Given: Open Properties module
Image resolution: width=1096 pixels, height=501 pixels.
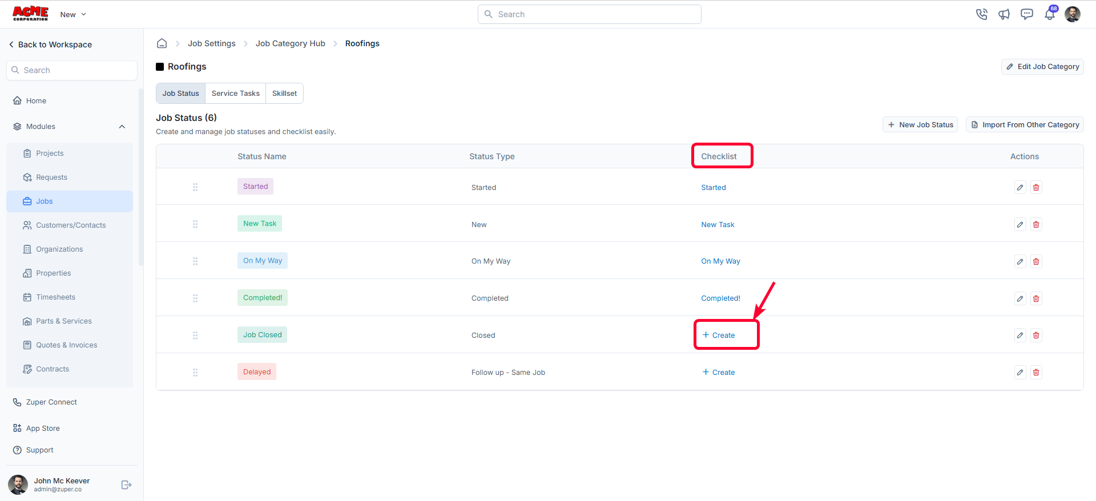Looking at the screenshot, I should (x=70, y=273).
